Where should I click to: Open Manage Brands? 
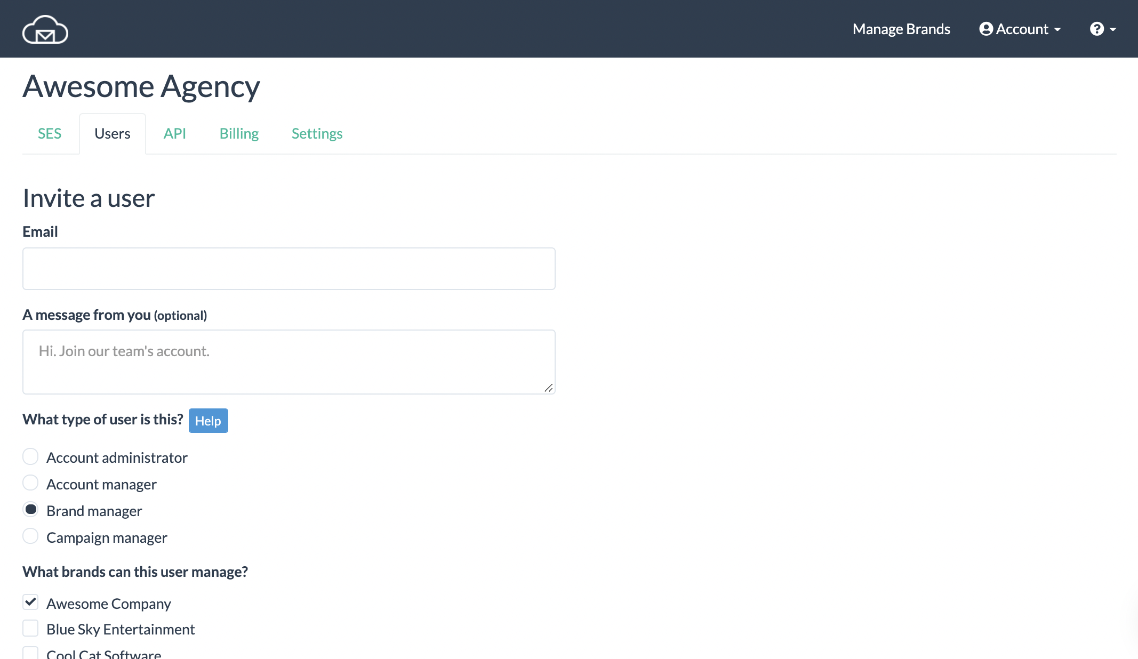point(901,29)
